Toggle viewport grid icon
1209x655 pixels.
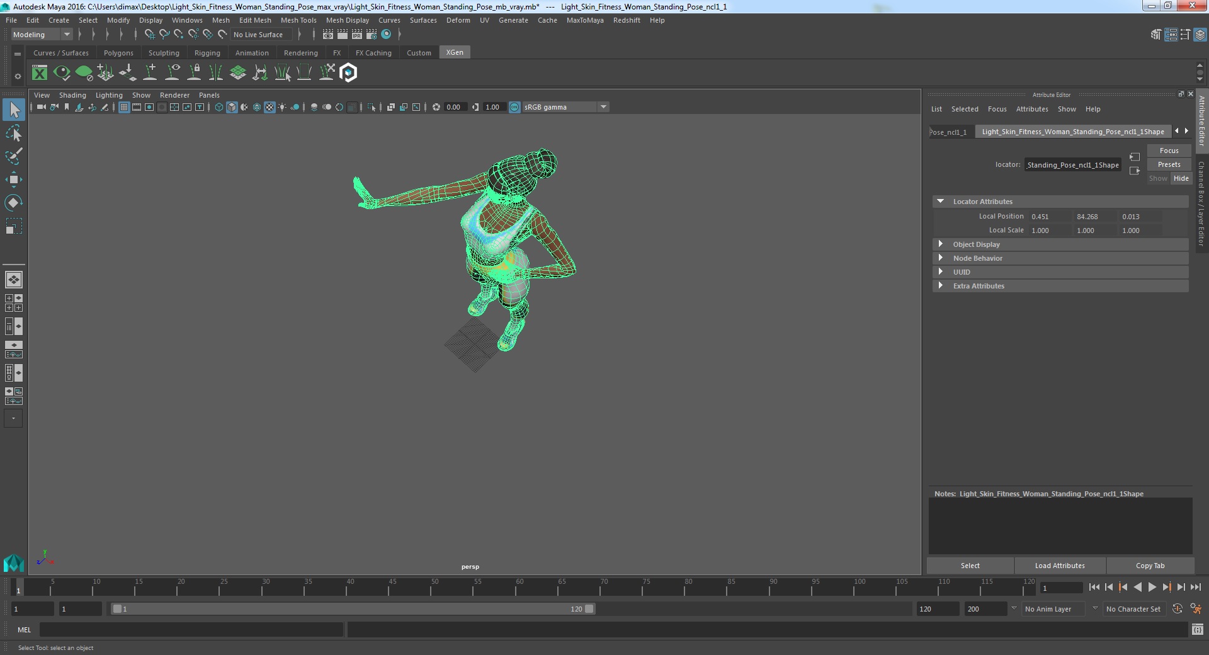pos(124,107)
